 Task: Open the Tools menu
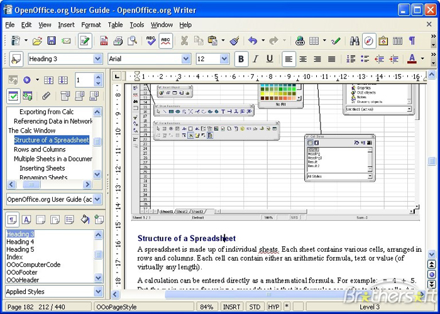click(x=136, y=25)
